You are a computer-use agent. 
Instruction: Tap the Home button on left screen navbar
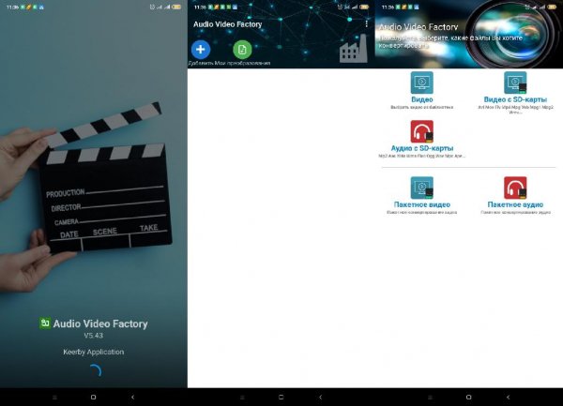[x=93, y=397]
